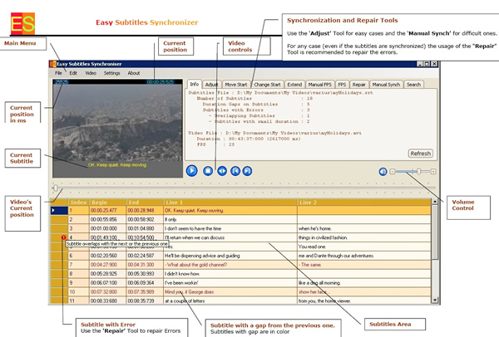Switch to the FPS tab
499x337 pixels.
coord(342,85)
